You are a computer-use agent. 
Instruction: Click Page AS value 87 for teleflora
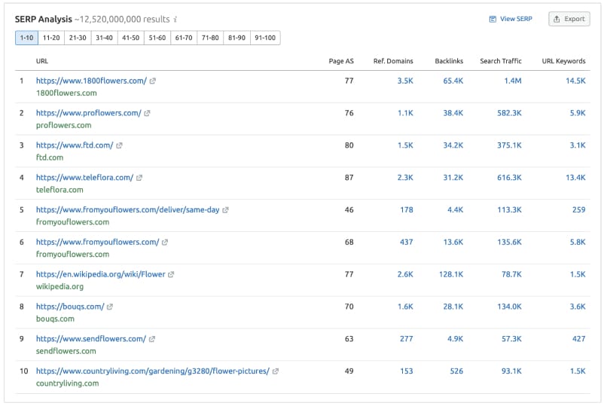coord(349,178)
